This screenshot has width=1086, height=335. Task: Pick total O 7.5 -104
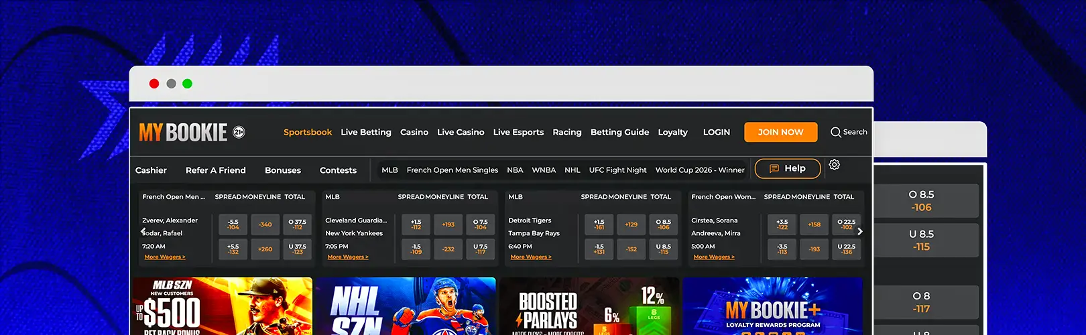click(x=481, y=224)
